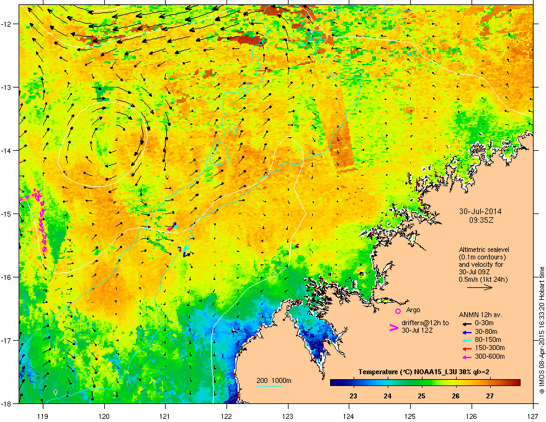546x422 pixels.
Task: Click the 121 longitude axis label
Action: (x=165, y=416)
